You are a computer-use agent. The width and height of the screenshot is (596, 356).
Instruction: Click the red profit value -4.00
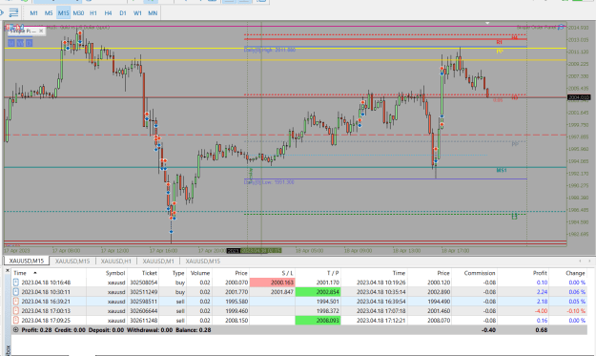[x=541, y=311]
